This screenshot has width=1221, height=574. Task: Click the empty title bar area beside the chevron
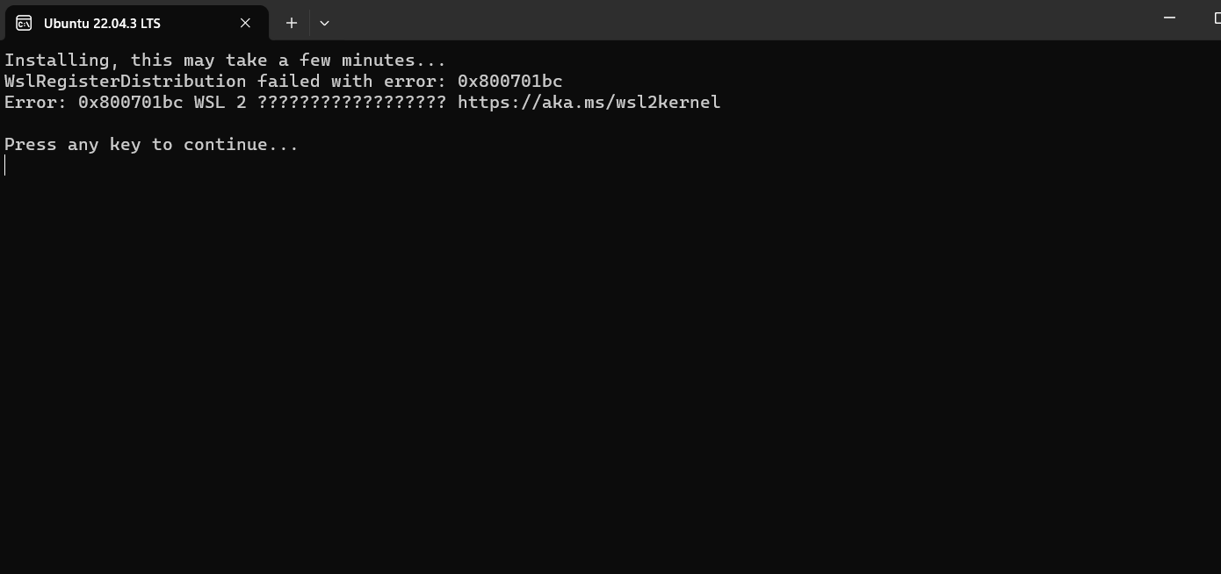tap(738, 21)
